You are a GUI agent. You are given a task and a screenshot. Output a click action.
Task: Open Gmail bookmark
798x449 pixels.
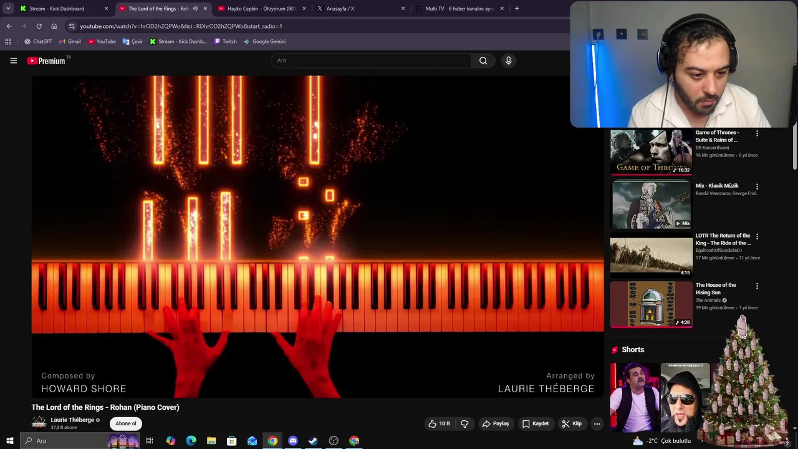[x=70, y=41]
